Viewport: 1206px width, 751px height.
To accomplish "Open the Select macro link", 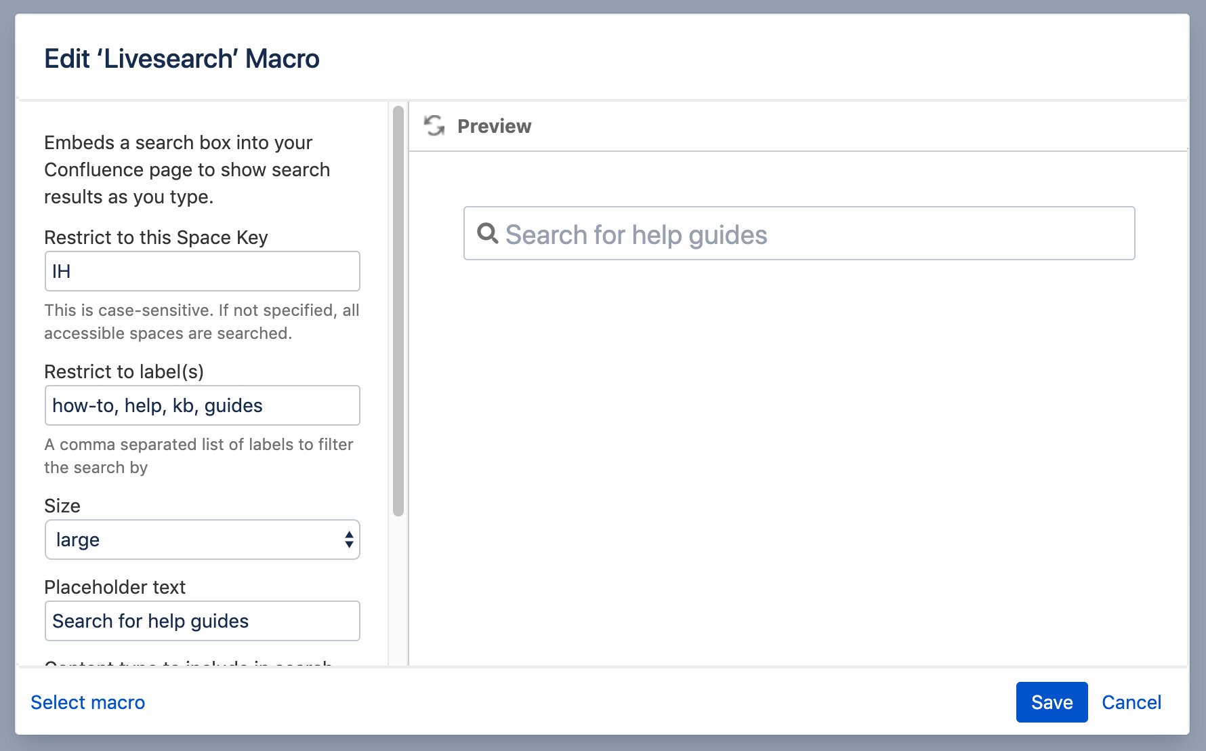I will point(88,702).
